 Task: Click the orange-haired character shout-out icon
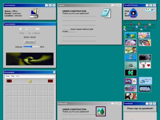139,24
